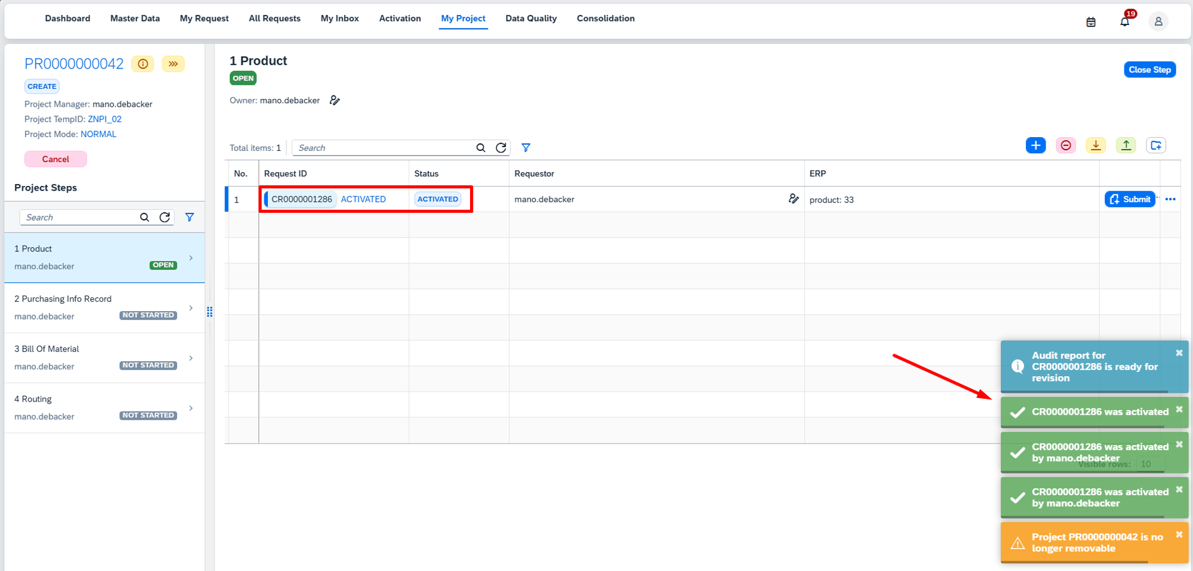Open the calendar icon in the header
Screen dimensions: 1193x571
[x=1091, y=22]
